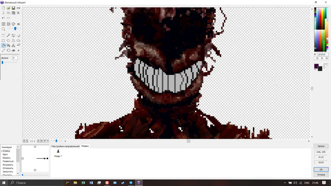Select the Text tool
Viewport: 331px width, 186px height.
click(13, 45)
